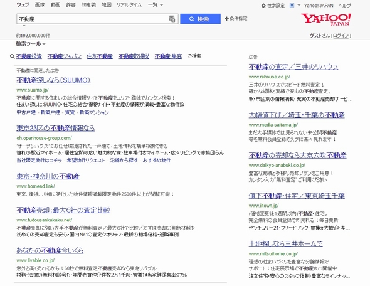Viewport: 370px width, 286px height.
Task: Click the blue square icon near the header
Action: (x=292, y=5)
